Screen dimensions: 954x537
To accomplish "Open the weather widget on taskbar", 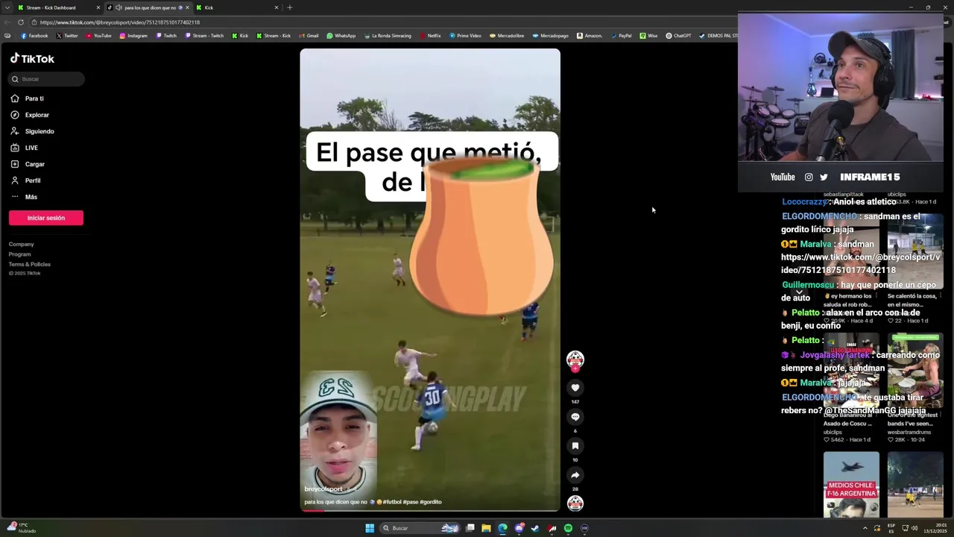I will click(x=21, y=528).
